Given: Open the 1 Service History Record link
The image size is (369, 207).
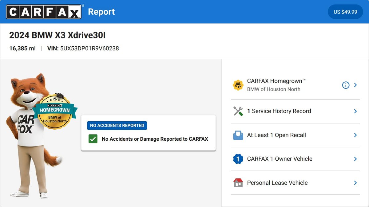Looking at the screenshot, I should (279, 111).
